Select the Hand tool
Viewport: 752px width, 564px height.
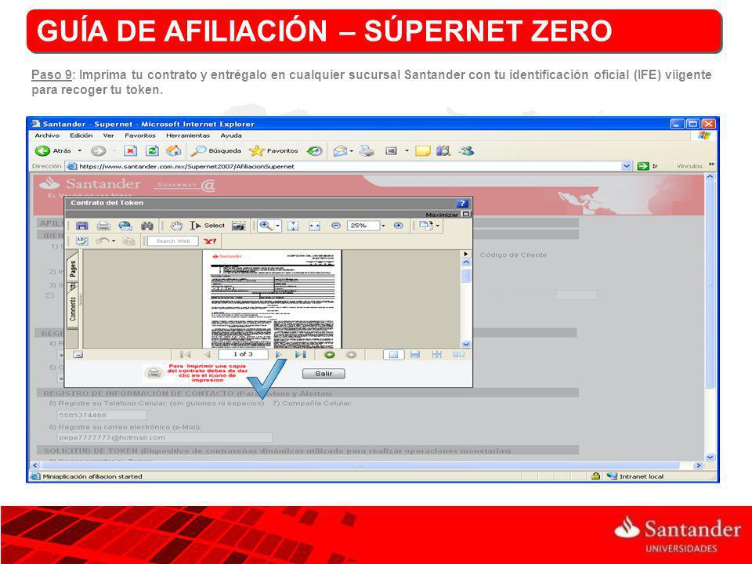tap(176, 226)
